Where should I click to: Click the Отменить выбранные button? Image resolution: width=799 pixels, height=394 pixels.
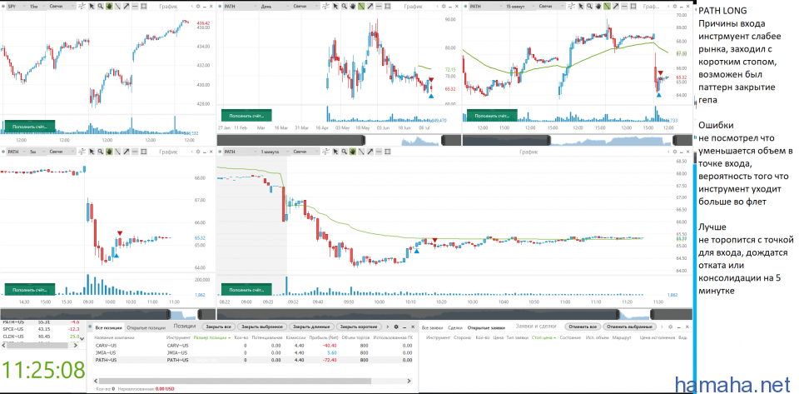(x=628, y=327)
